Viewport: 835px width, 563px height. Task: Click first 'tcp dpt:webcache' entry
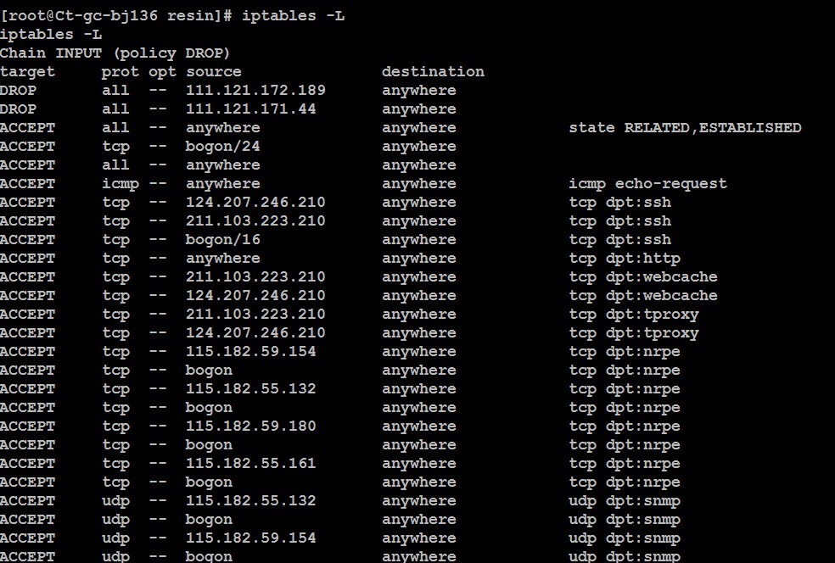(643, 276)
